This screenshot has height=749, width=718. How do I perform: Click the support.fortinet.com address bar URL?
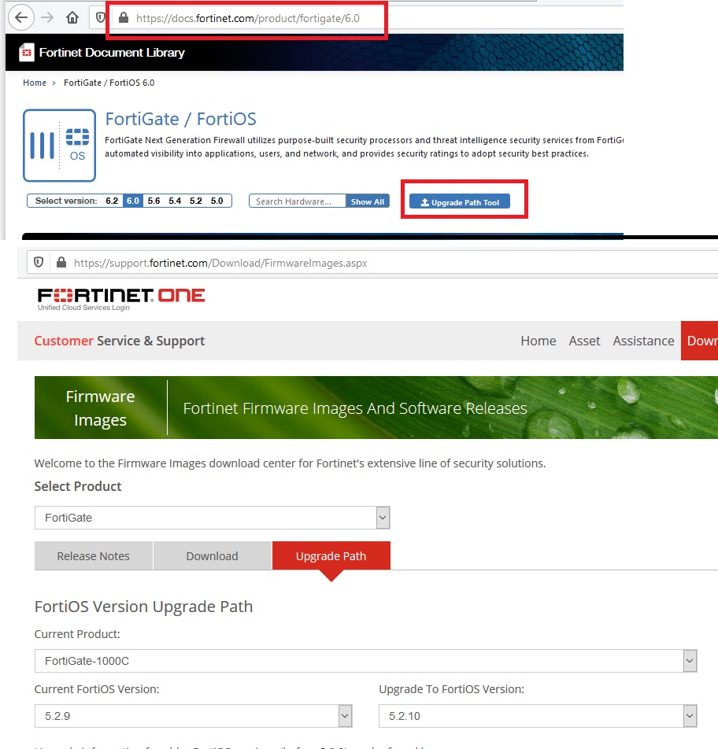(220, 263)
